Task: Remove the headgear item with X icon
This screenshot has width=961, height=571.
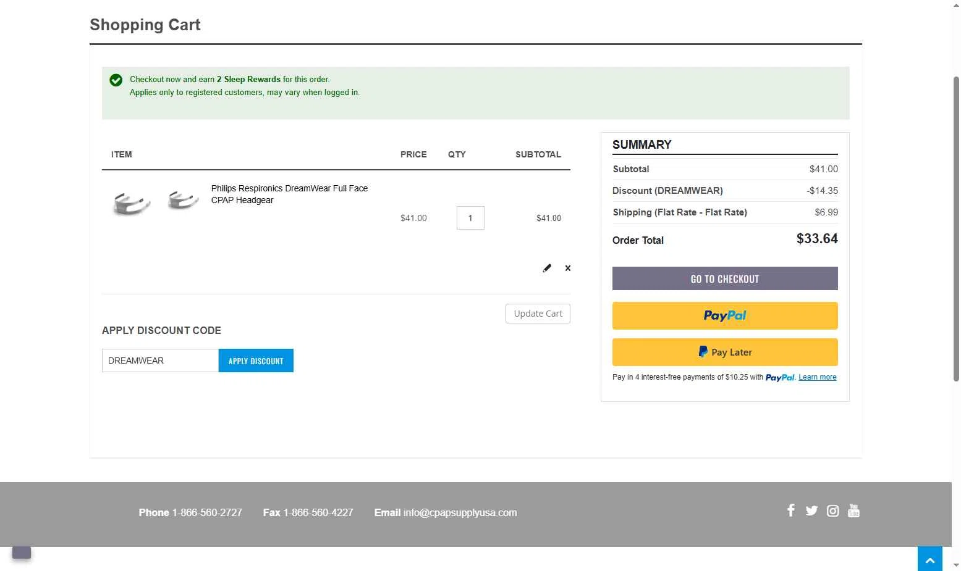Action: [568, 268]
